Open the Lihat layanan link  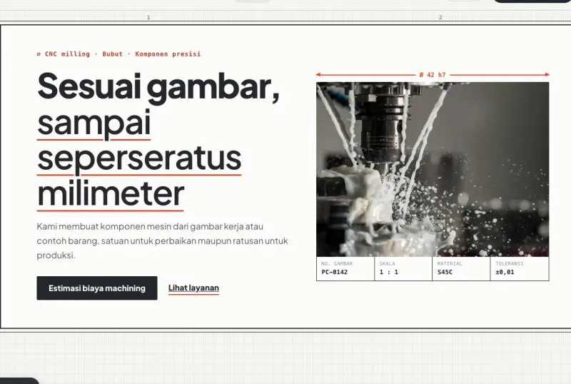[x=193, y=288]
